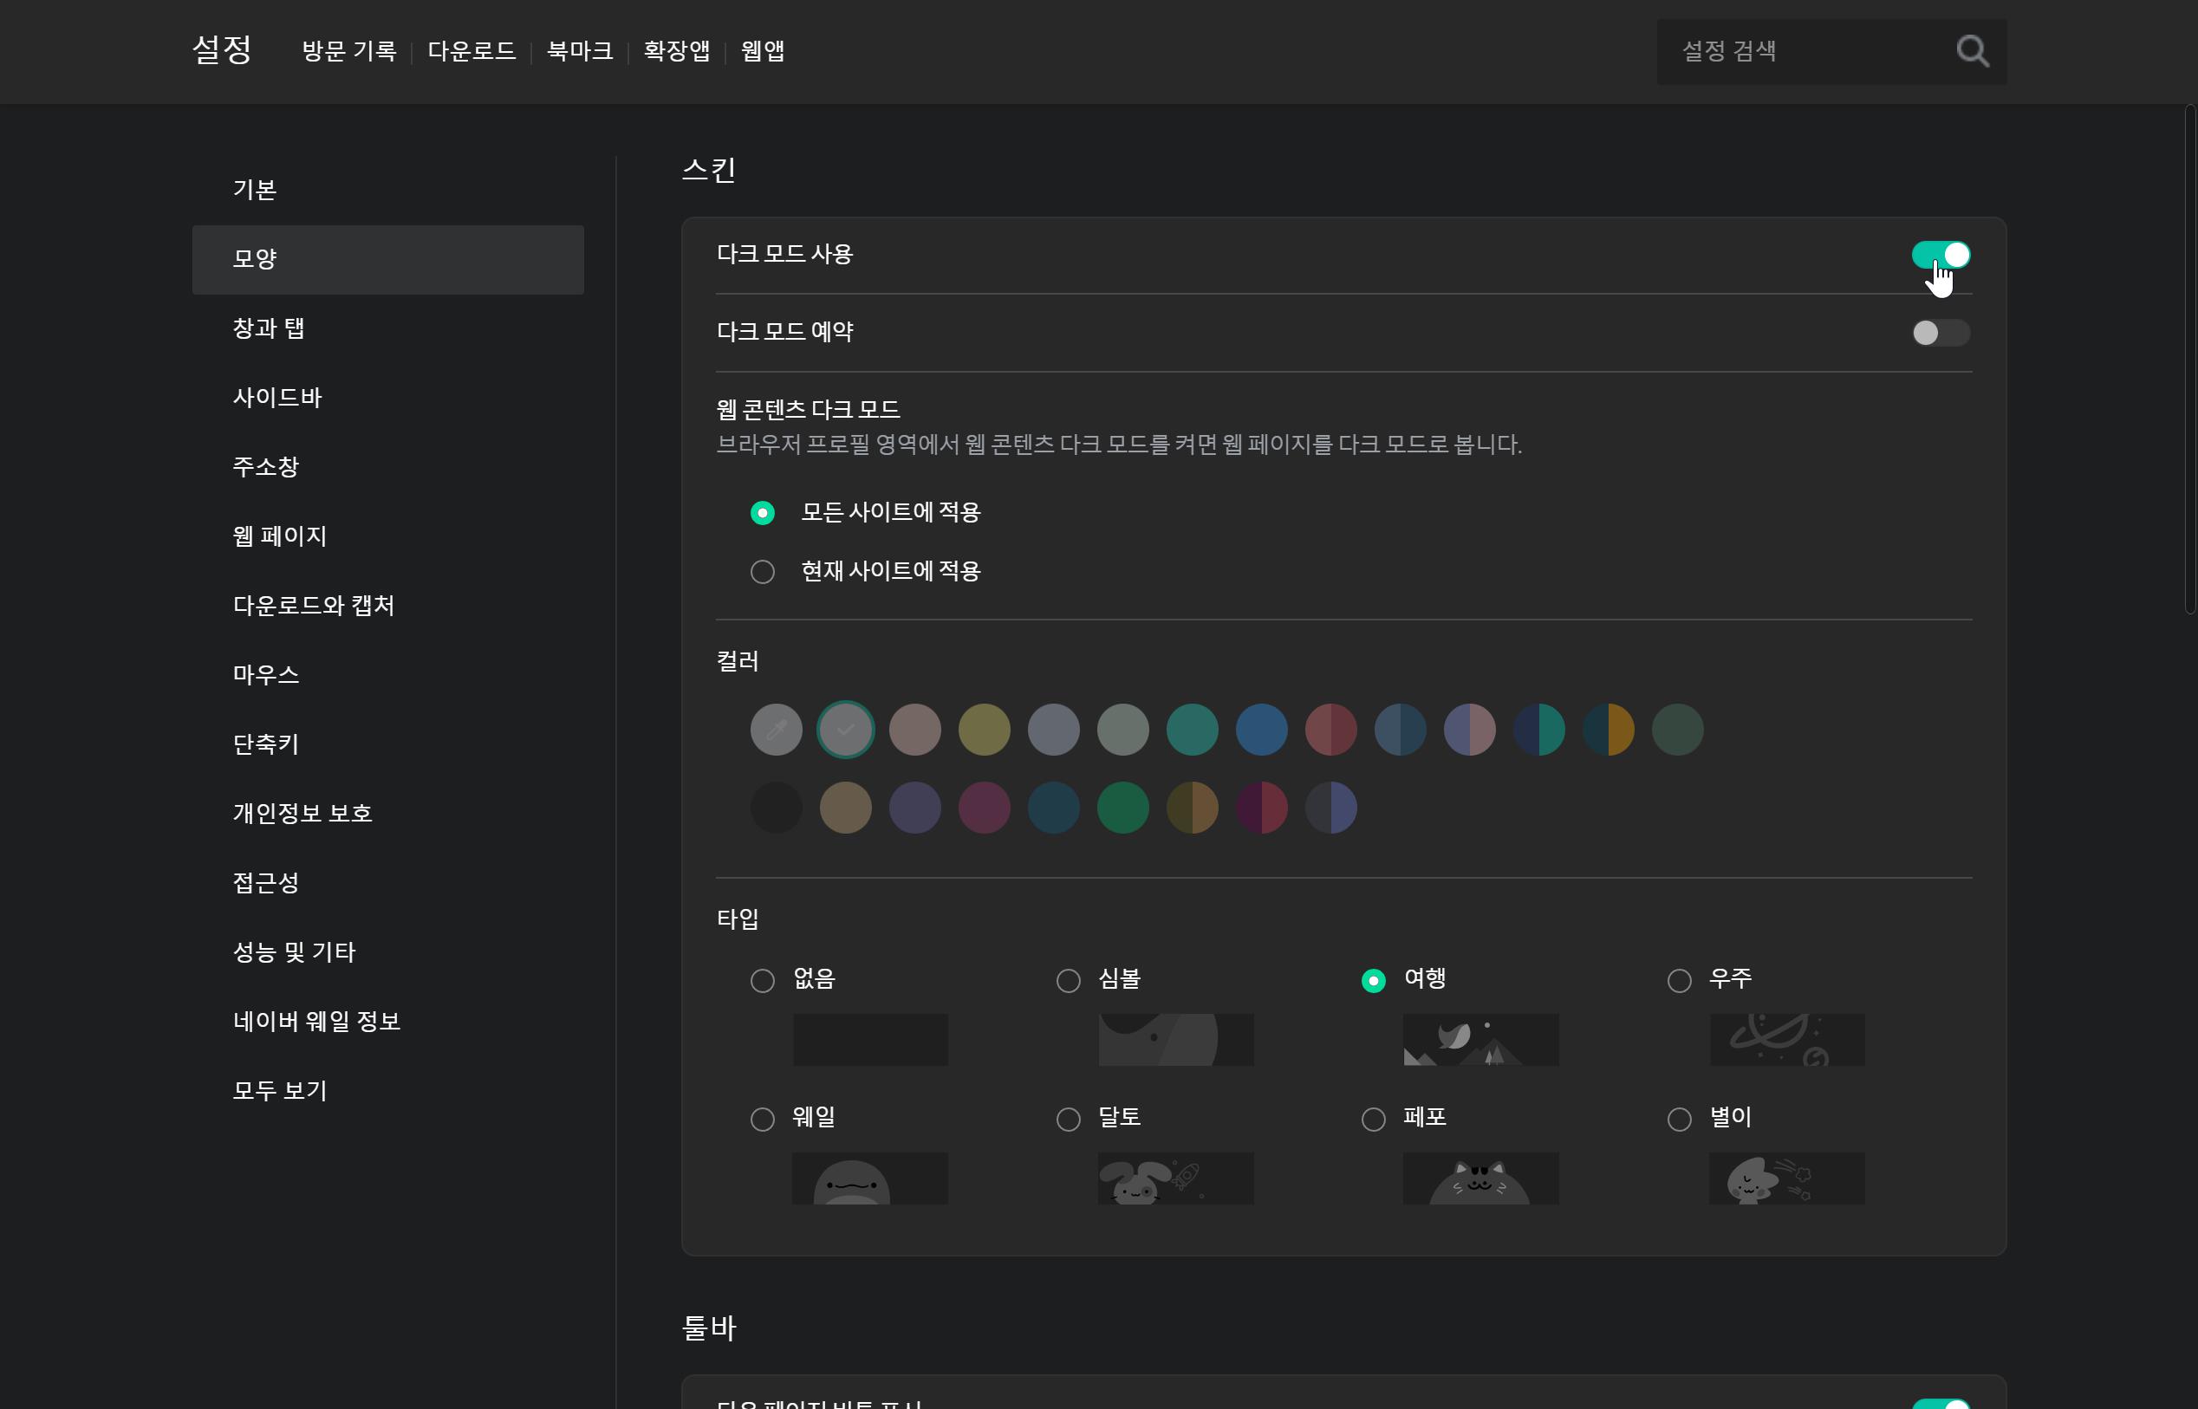Click the settings search magnifier icon
The width and height of the screenshot is (2198, 1409).
pyautogui.click(x=1972, y=51)
